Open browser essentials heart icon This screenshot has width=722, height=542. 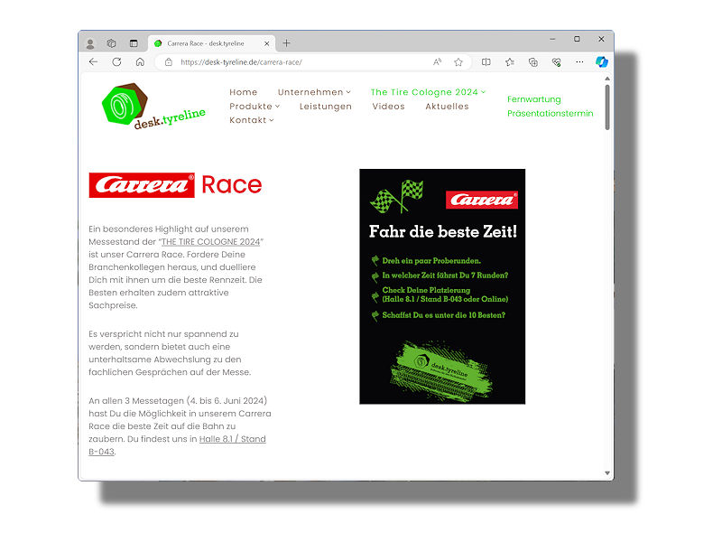point(556,62)
